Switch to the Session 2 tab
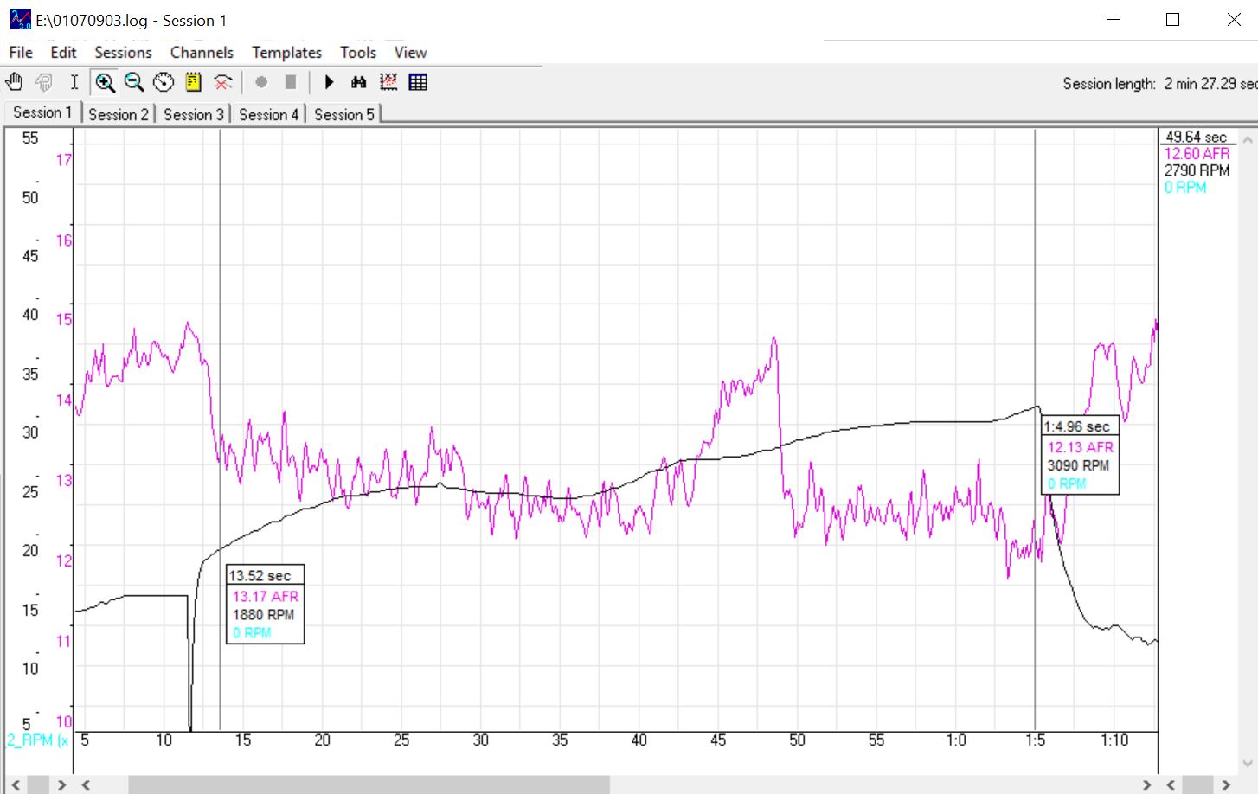This screenshot has width=1258, height=794. [x=119, y=114]
